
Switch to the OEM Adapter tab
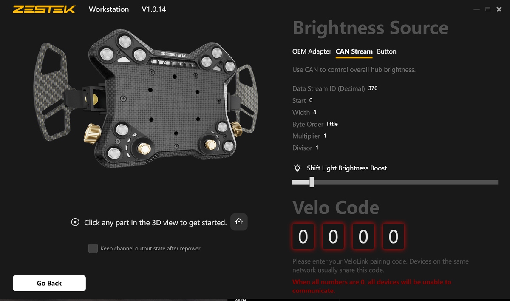tap(312, 51)
